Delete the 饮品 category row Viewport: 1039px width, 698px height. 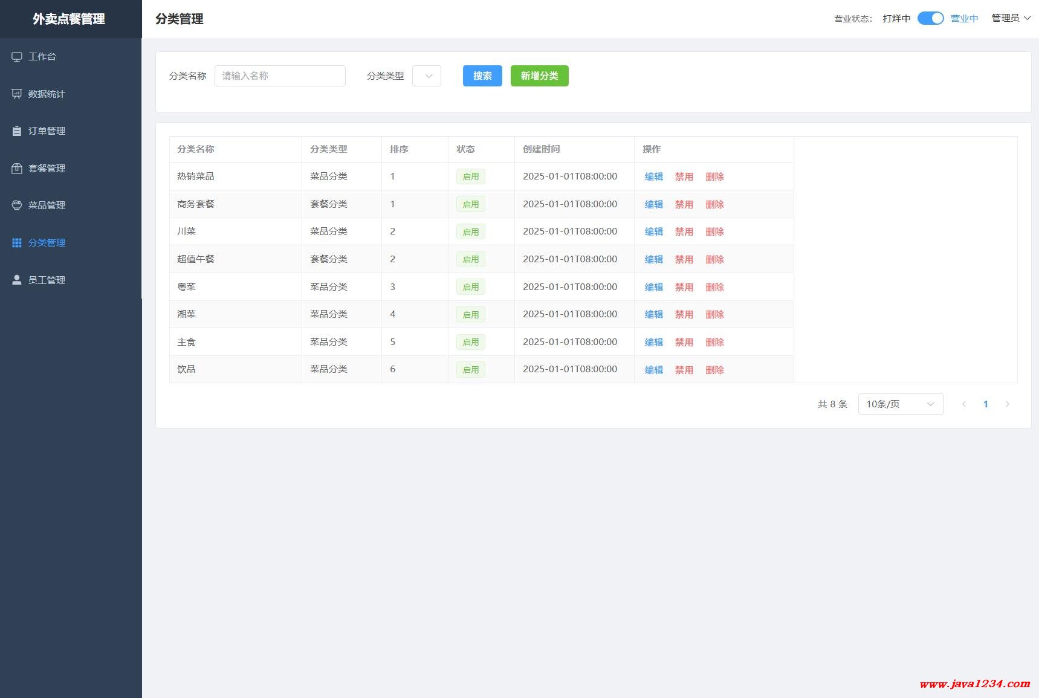click(x=714, y=370)
